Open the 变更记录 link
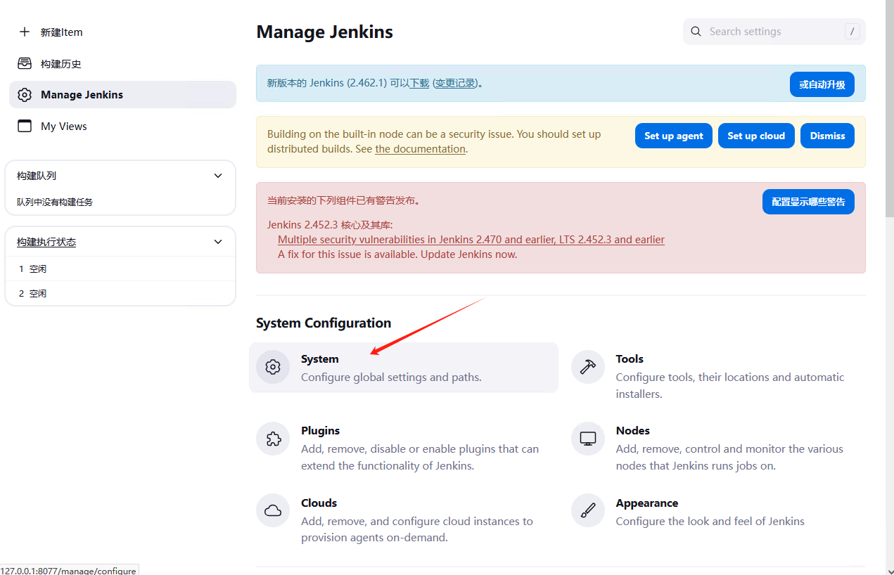Viewport: 894px width, 575px height. pyautogui.click(x=455, y=83)
